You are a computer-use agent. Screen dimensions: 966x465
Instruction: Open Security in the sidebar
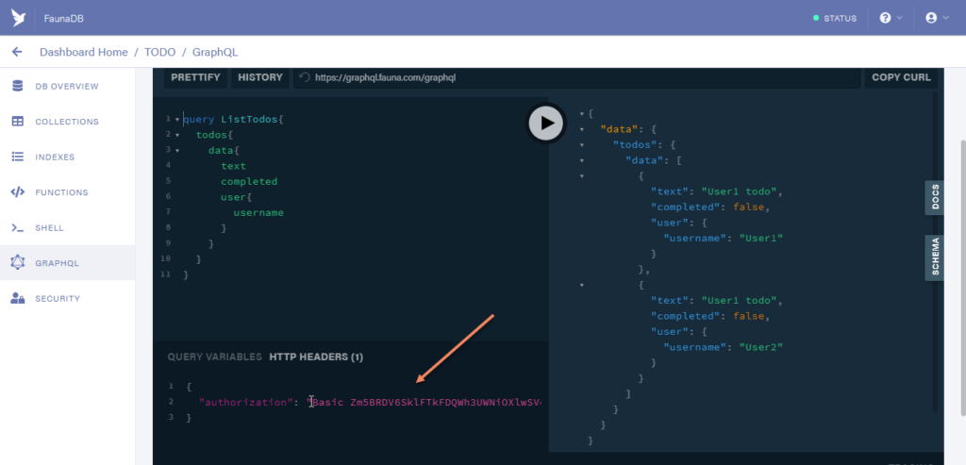point(67,299)
